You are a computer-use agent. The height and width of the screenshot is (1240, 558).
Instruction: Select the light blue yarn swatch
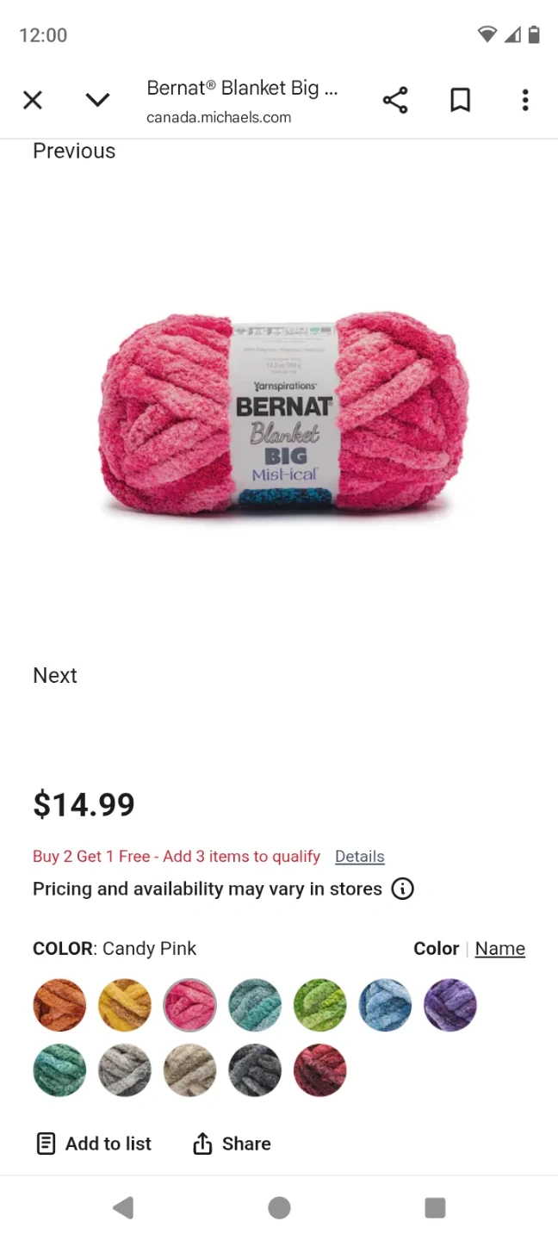[x=385, y=1005]
